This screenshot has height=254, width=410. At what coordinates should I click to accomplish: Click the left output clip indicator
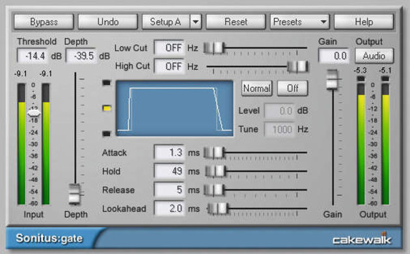coord(361,78)
